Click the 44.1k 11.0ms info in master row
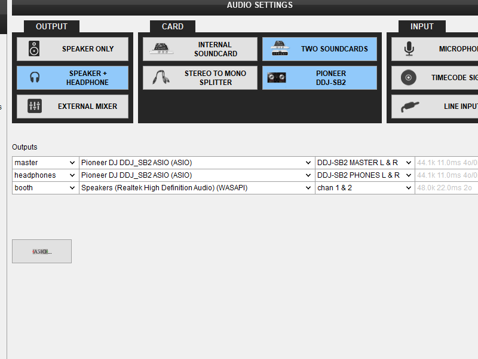The width and height of the screenshot is (478, 359). pos(447,163)
